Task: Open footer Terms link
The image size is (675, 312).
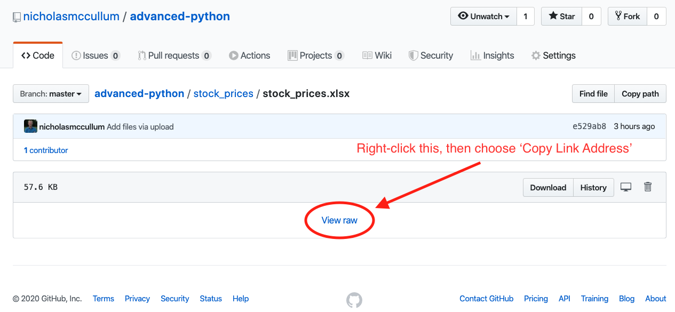Action: pos(104,299)
